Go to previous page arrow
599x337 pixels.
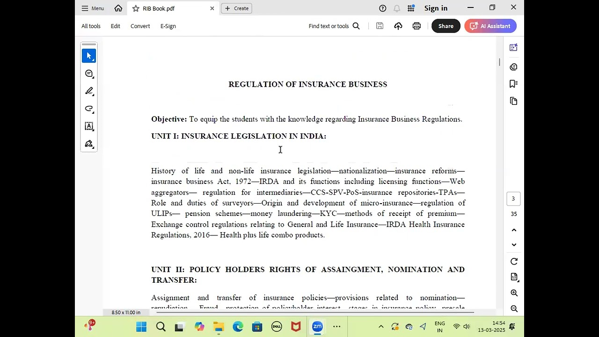point(514,230)
